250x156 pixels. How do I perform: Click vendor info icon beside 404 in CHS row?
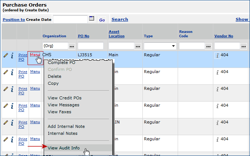217,56
